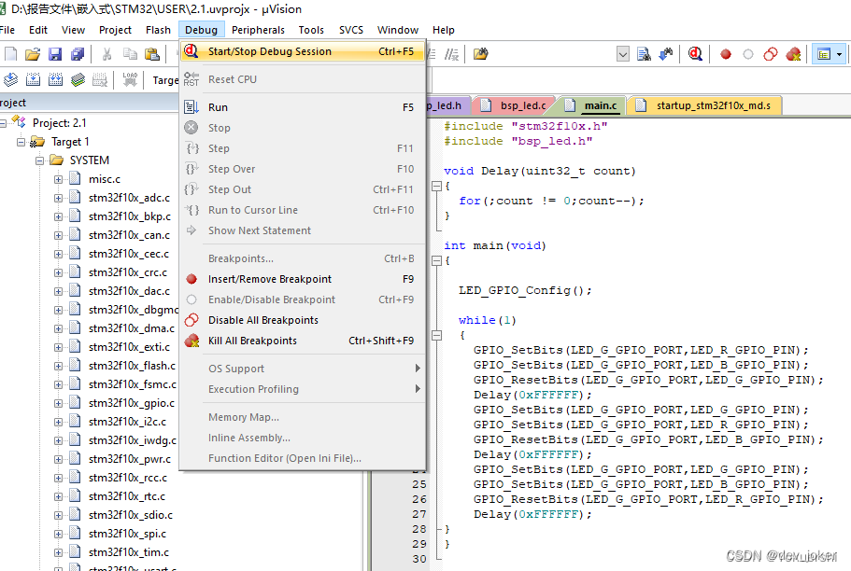This screenshot has height=571, width=851.
Task: Click the Build target toolbar icon
Action: [x=33, y=80]
